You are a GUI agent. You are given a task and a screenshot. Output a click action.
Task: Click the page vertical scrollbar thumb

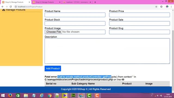coord(173,60)
